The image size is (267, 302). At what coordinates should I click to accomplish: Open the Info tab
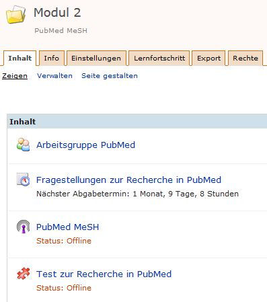coord(52,58)
